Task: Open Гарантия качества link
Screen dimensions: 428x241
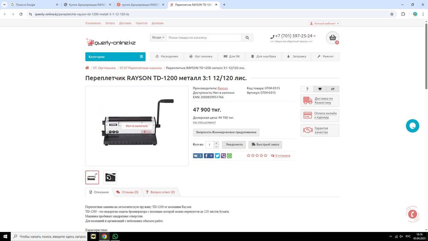Action: (x=320, y=130)
